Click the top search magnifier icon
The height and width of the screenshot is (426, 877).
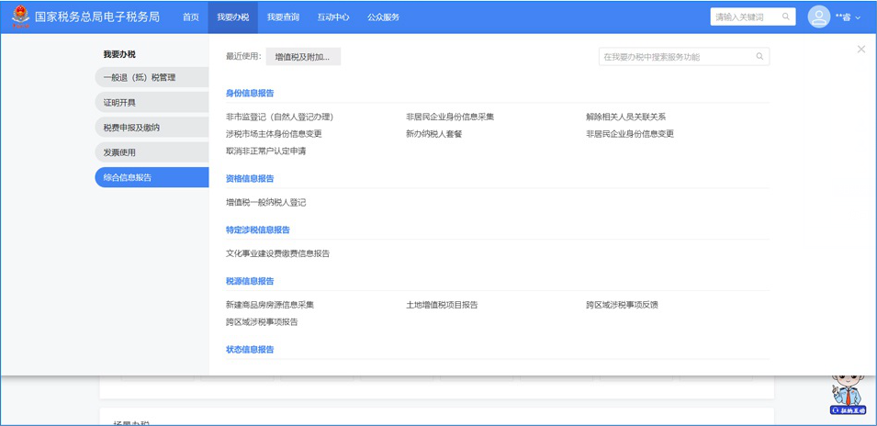786,17
